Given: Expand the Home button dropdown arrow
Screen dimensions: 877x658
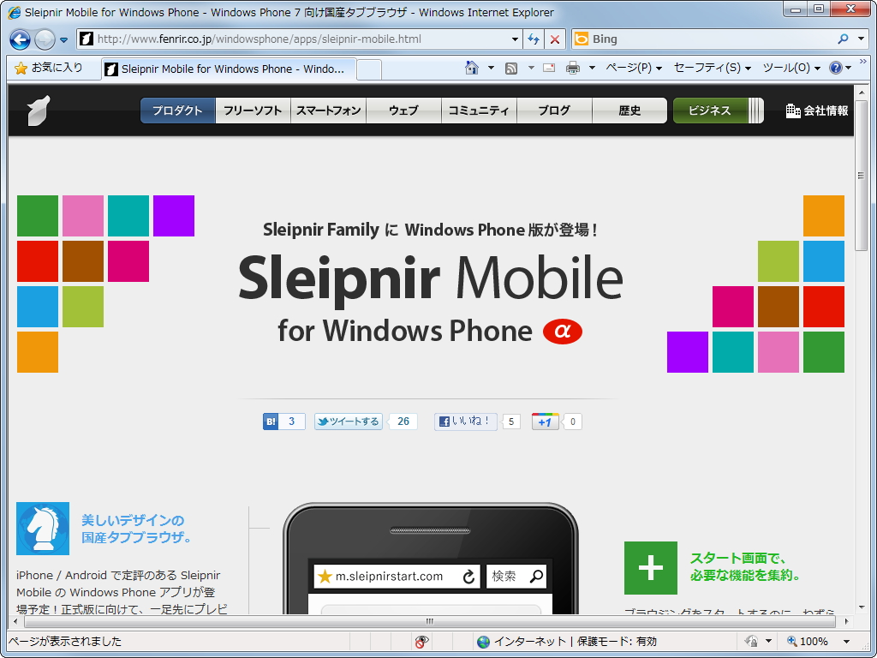Looking at the screenshot, I should (x=491, y=68).
